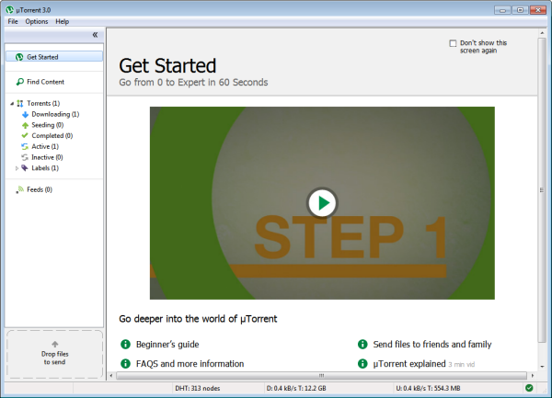Click the green Seeding arrow icon
The image size is (552, 398).
[25, 125]
